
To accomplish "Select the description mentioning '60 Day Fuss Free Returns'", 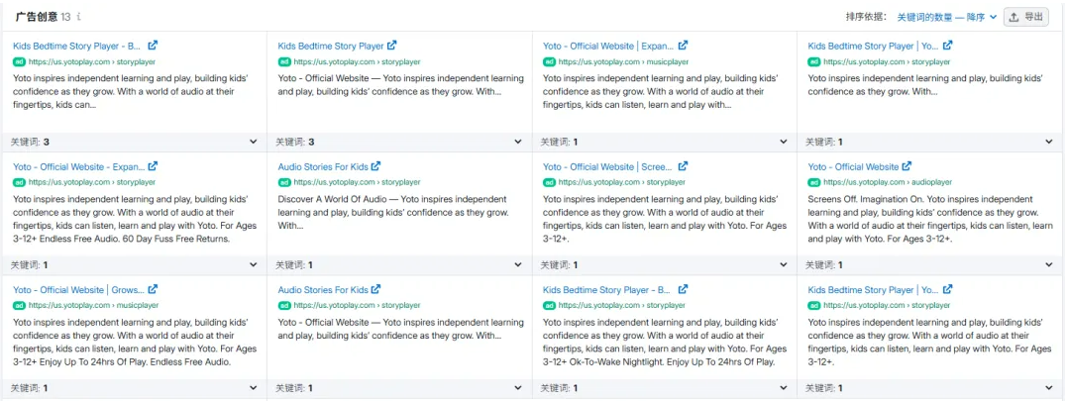I will tap(135, 219).
